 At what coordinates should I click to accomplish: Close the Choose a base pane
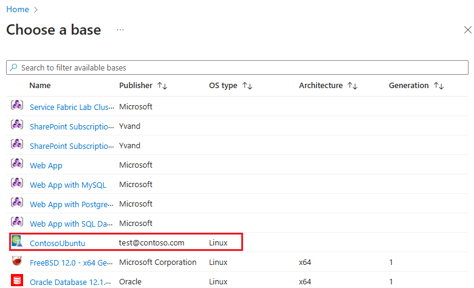pyautogui.click(x=467, y=30)
